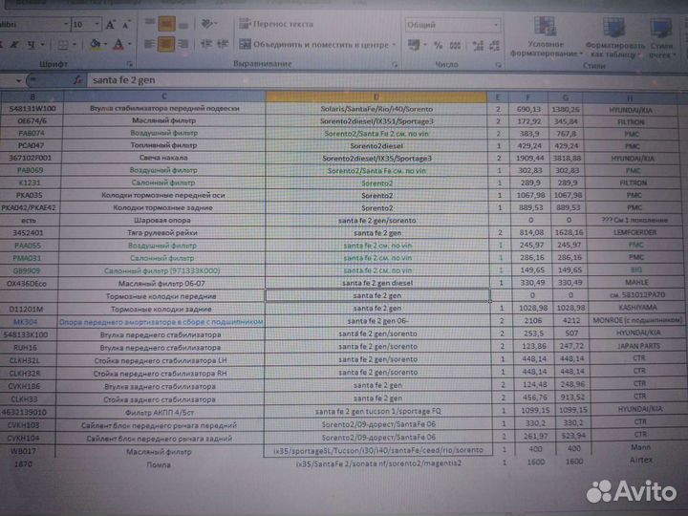Select column D header

click(376, 97)
